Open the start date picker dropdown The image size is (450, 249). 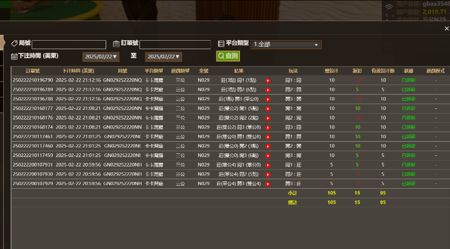[x=101, y=57]
